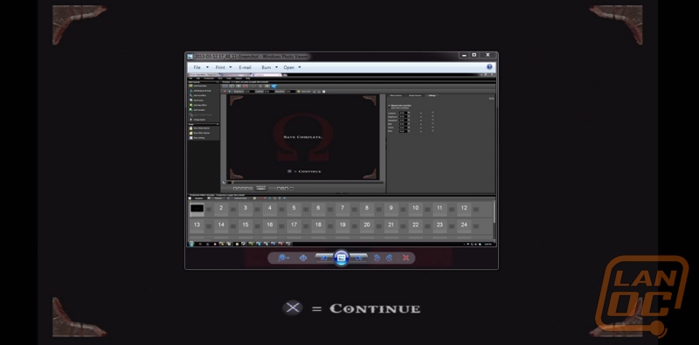Click the large Continue prompt on the game screen

coord(351,308)
